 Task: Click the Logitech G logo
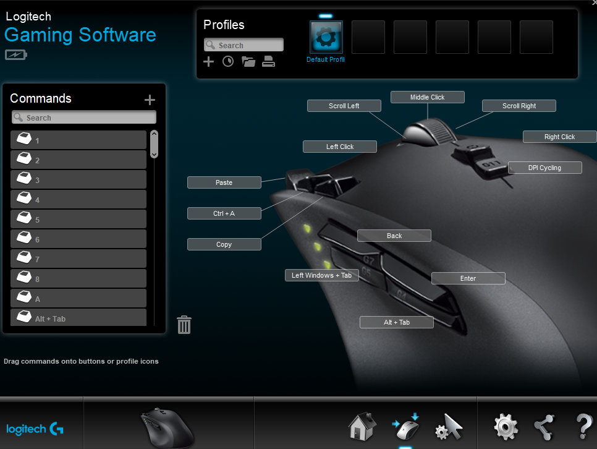pos(35,429)
